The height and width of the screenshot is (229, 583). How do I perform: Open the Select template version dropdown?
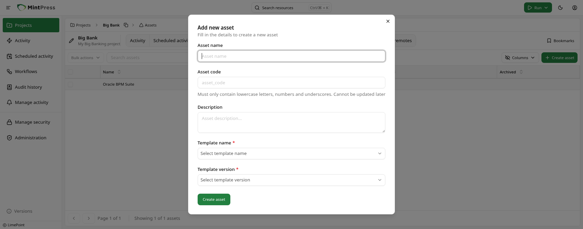point(291,180)
